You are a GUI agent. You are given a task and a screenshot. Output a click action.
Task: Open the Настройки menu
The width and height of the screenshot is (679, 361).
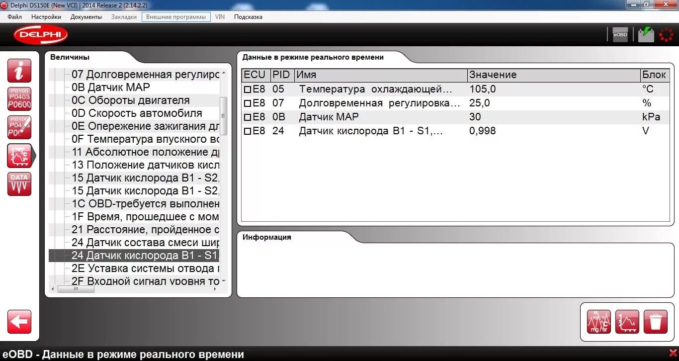click(x=46, y=17)
